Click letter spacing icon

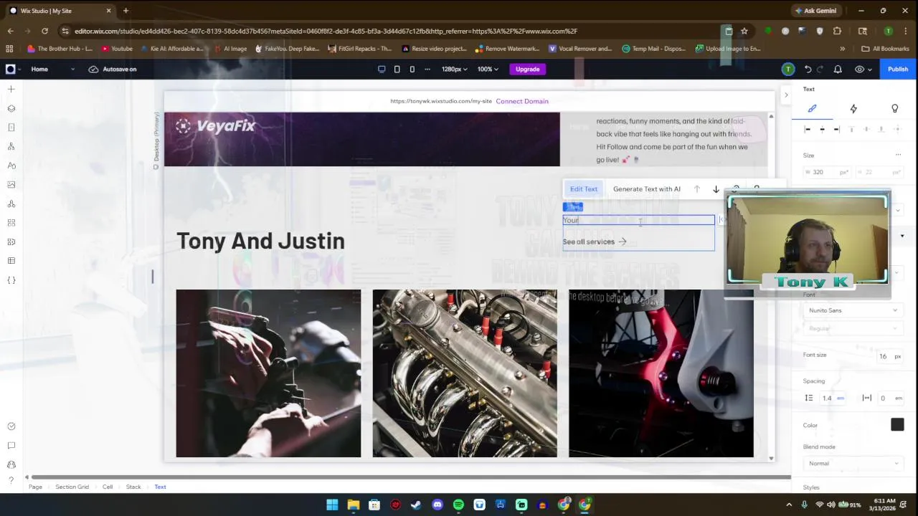(867, 398)
